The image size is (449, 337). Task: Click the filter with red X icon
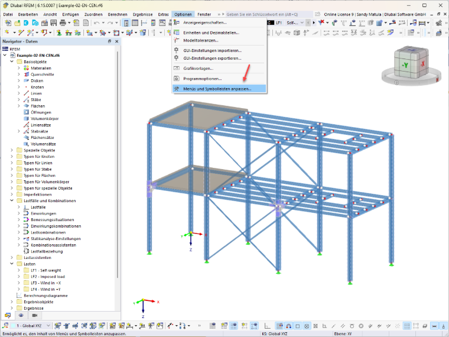click(x=321, y=22)
